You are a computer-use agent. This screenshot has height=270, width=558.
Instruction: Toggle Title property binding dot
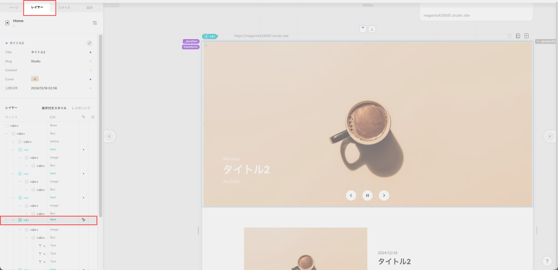pos(90,52)
